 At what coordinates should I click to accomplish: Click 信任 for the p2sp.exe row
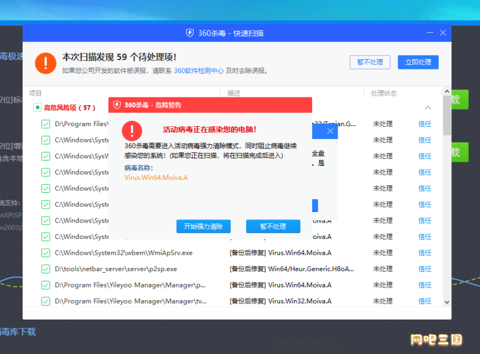pyautogui.click(x=425, y=269)
